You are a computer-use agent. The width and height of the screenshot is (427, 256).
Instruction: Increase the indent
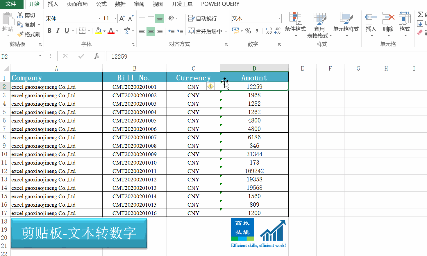point(180,31)
